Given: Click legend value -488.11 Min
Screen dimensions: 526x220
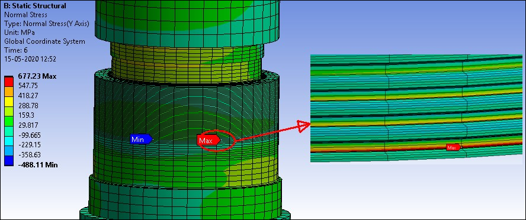Looking at the screenshot, I should click(x=37, y=165).
